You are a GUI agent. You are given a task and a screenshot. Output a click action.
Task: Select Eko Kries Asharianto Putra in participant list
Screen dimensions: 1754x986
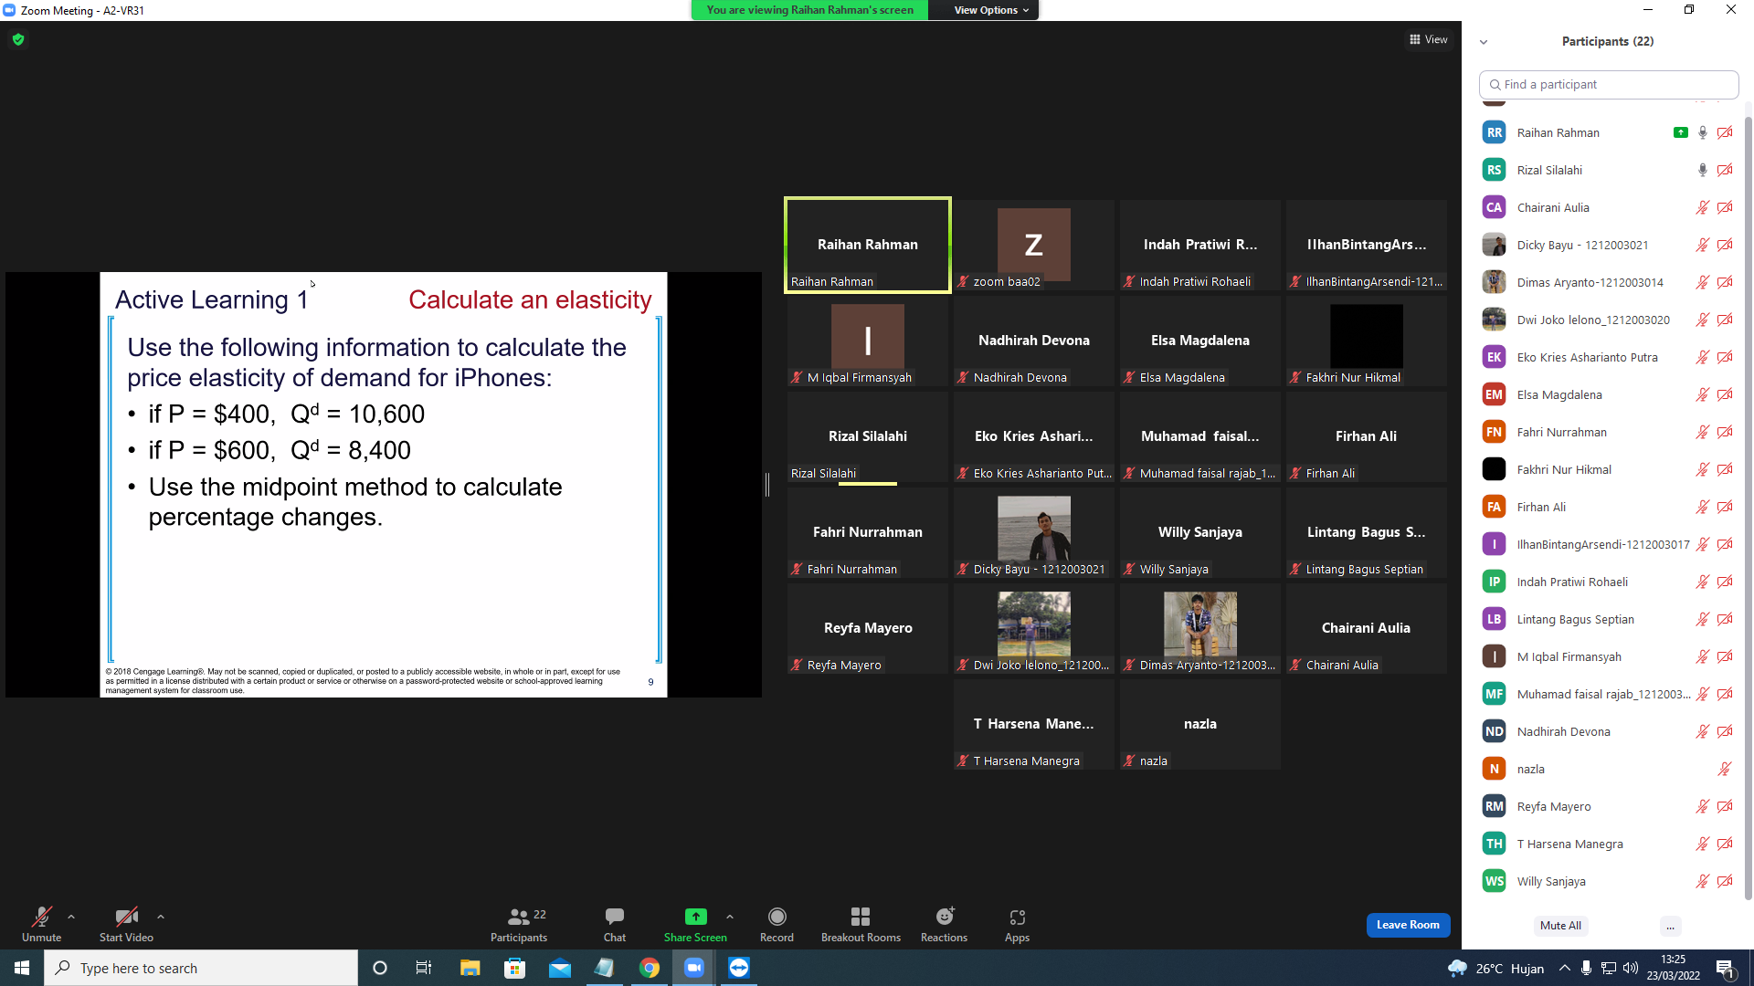[1608, 357]
